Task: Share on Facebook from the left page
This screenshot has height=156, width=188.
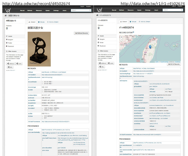Action: point(10,46)
